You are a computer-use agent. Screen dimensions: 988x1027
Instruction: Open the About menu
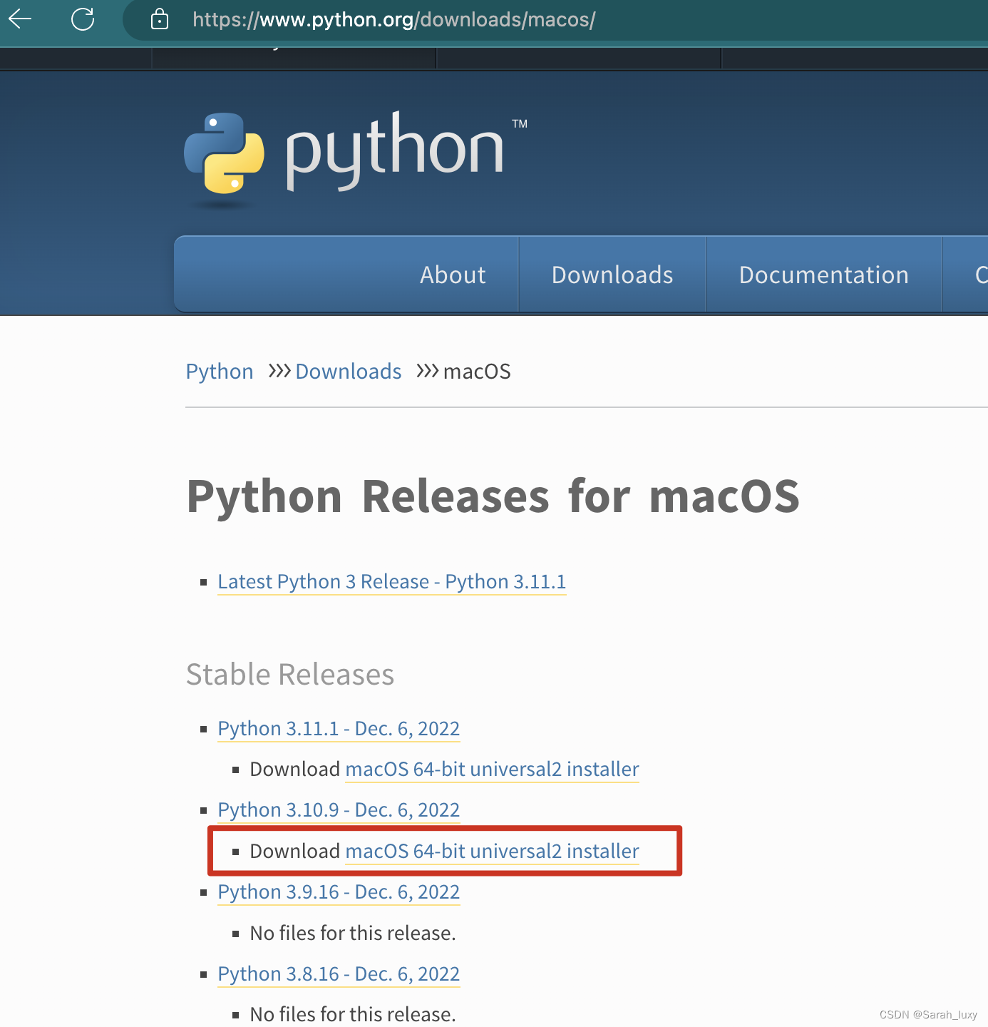453,275
